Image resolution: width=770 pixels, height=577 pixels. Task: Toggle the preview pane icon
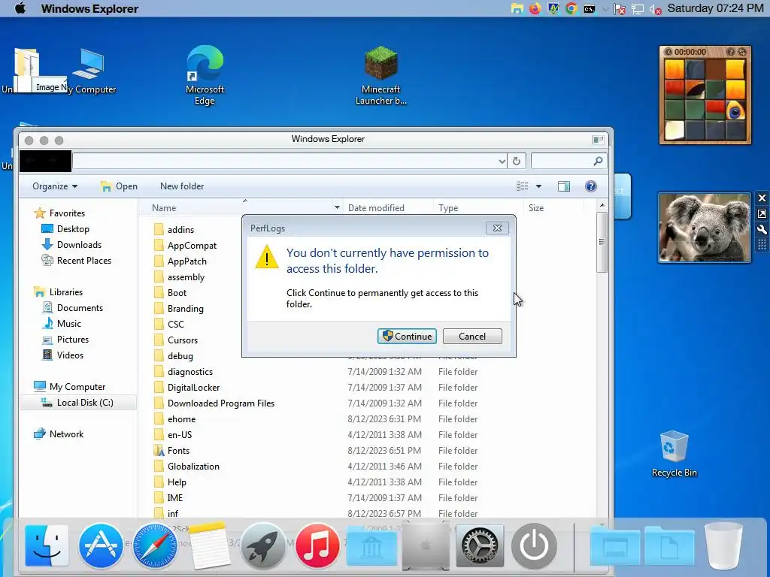[564, 186]
